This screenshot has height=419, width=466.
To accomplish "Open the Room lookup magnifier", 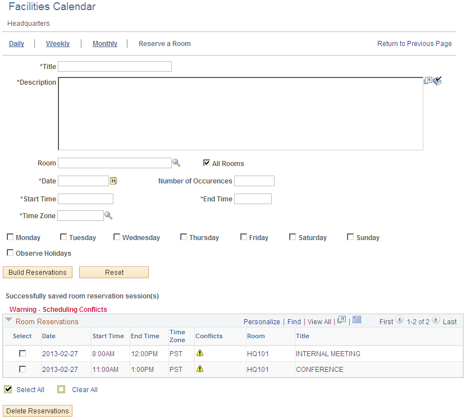I will pos(176,163).
